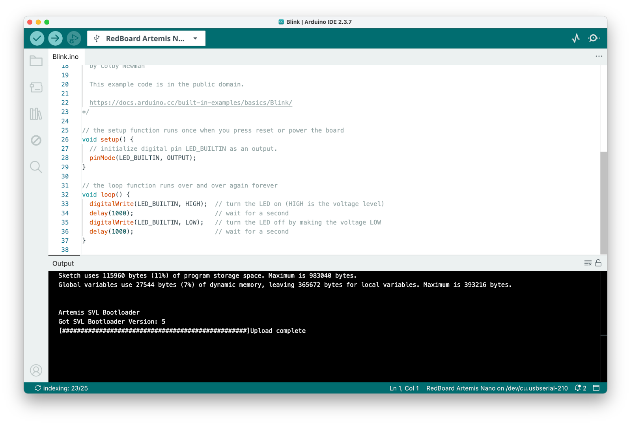Image resolution: width=631 pixels, height=425 pixels.
Task: Toggle autoscroll lock on the Output panel
Action: coord(598,262)
